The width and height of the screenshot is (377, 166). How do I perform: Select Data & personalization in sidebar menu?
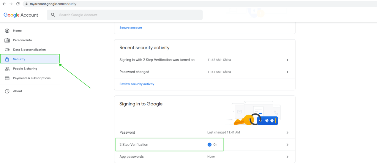coord(30,50)
